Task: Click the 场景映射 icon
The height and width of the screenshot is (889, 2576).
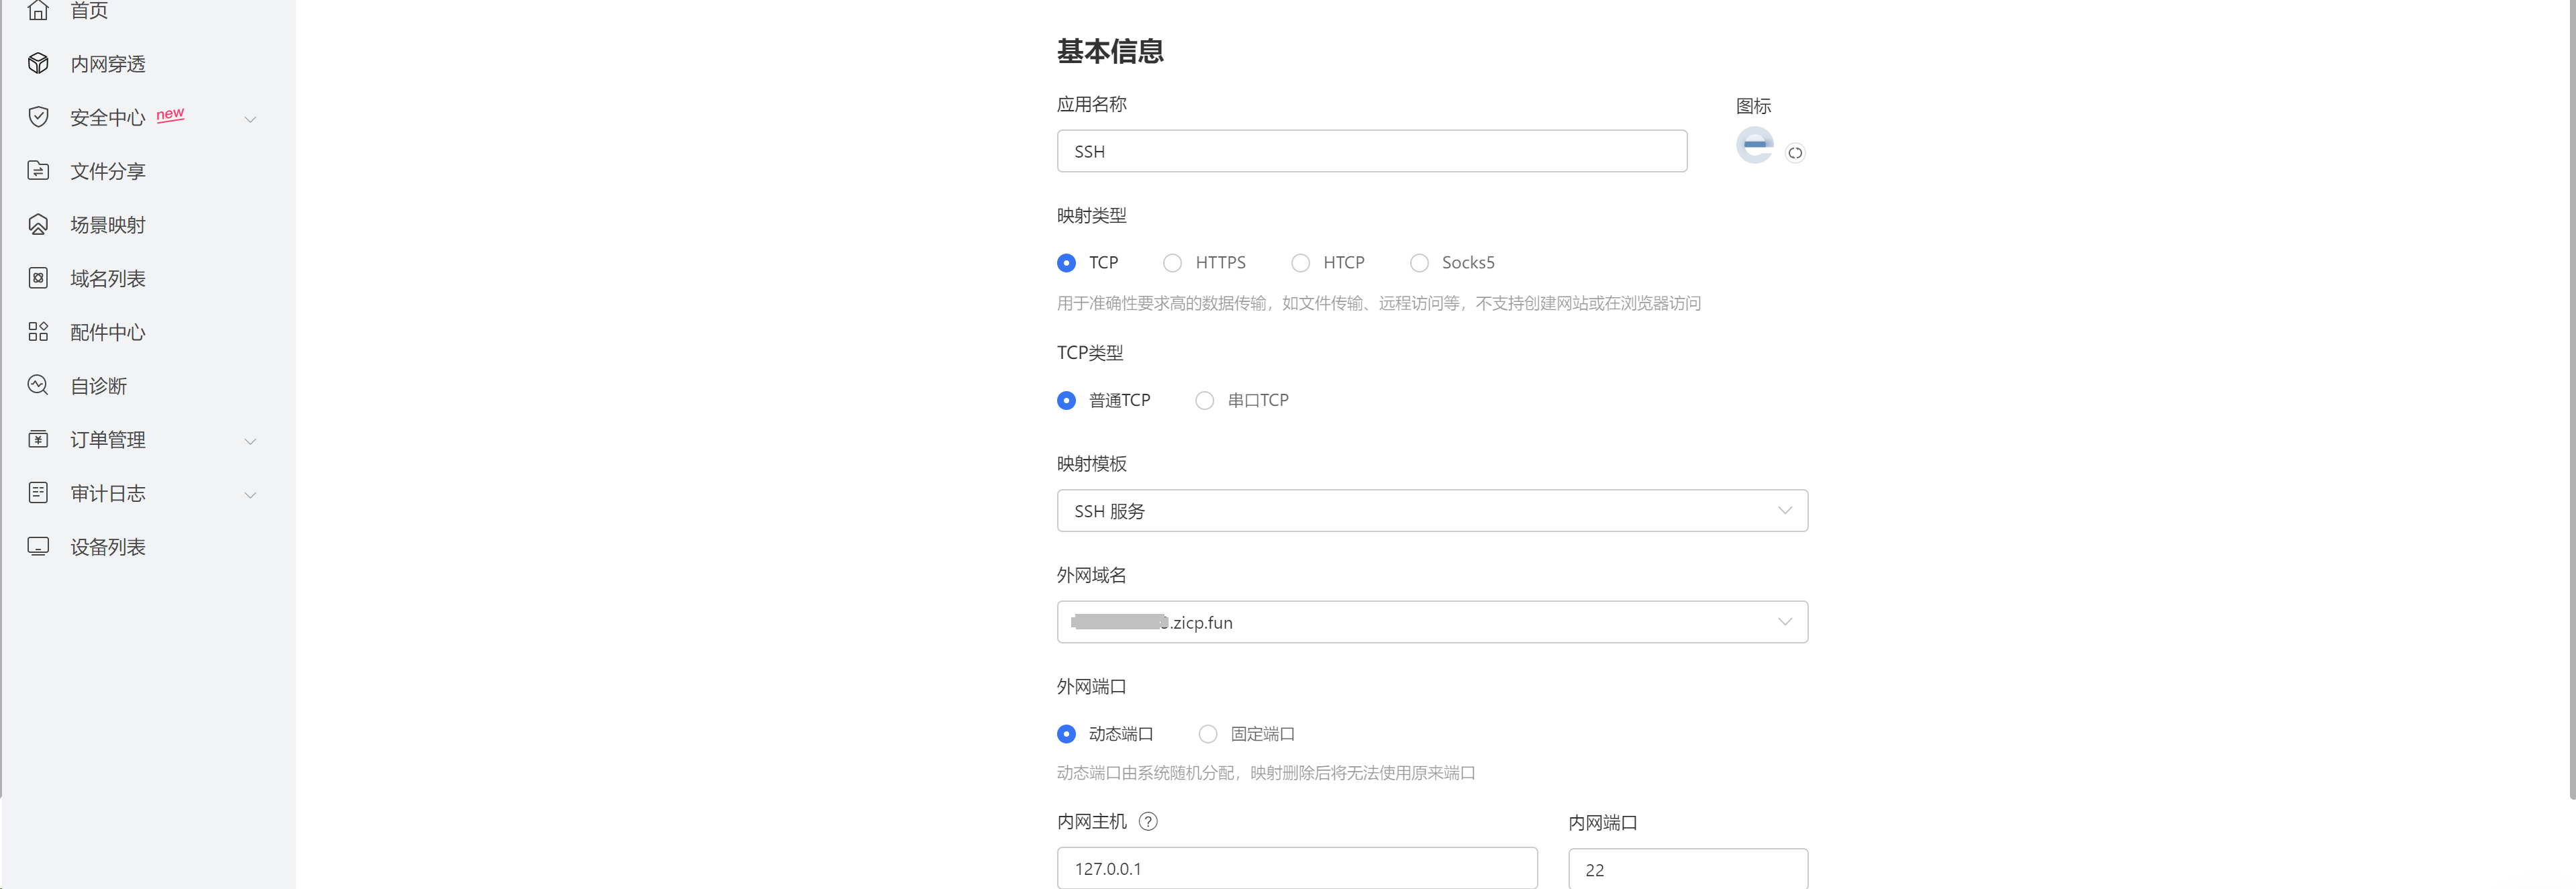Action: click(x=38, y=224)
